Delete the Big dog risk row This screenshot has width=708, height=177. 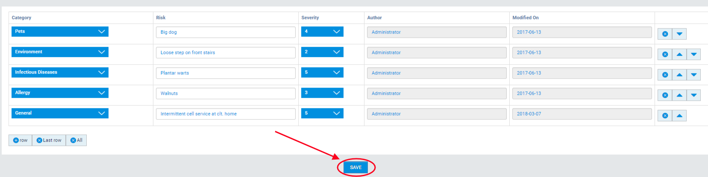(x=665, y=34)
